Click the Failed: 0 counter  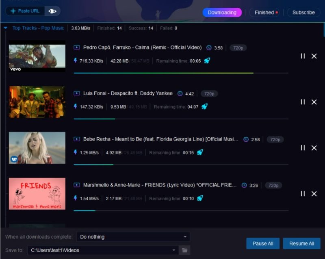[169, 28]
